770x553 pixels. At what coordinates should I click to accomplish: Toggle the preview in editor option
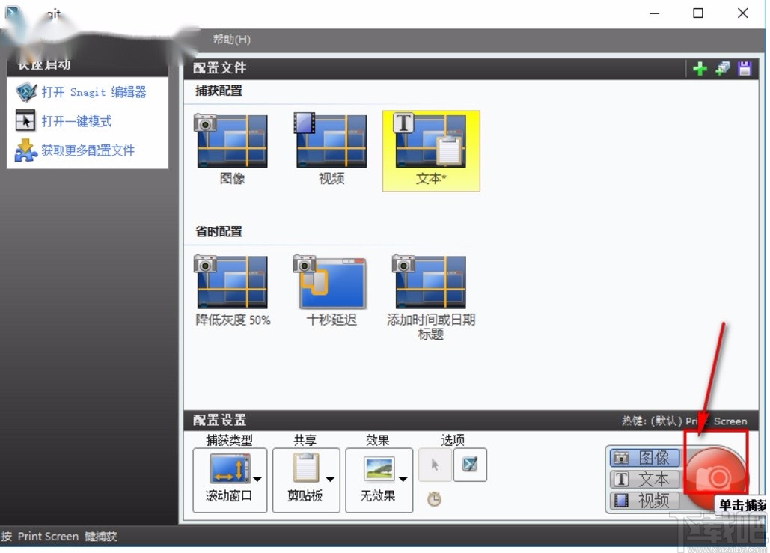point(470,465)
